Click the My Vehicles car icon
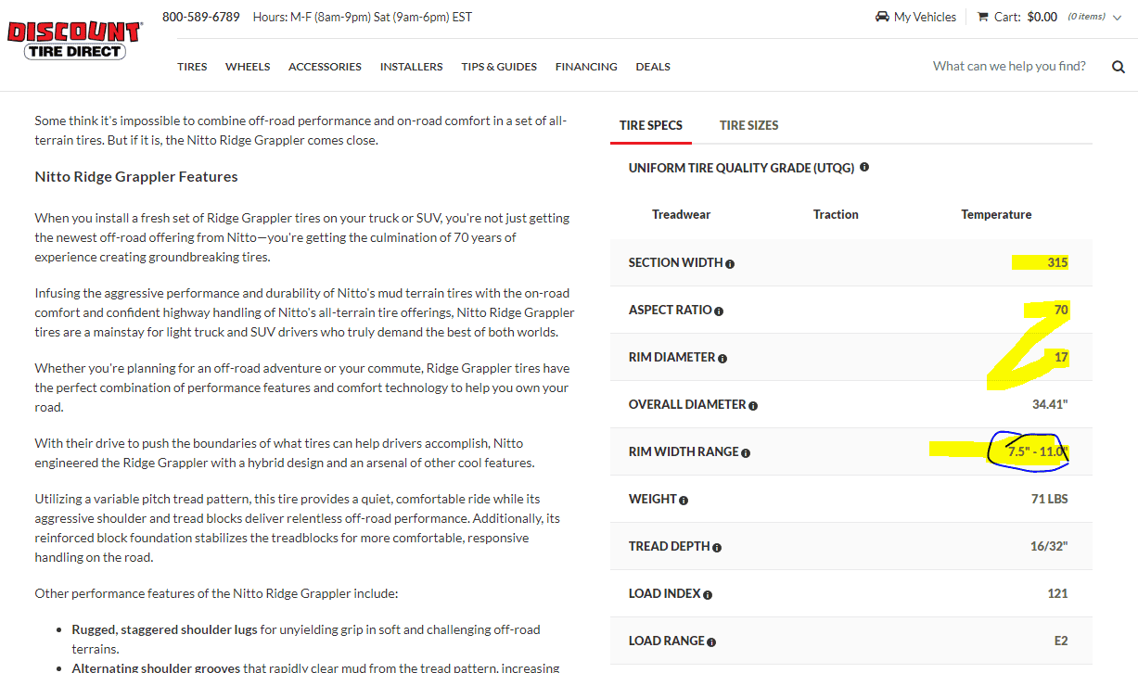Screen dimensions: 1138x673 coord(882,17)
